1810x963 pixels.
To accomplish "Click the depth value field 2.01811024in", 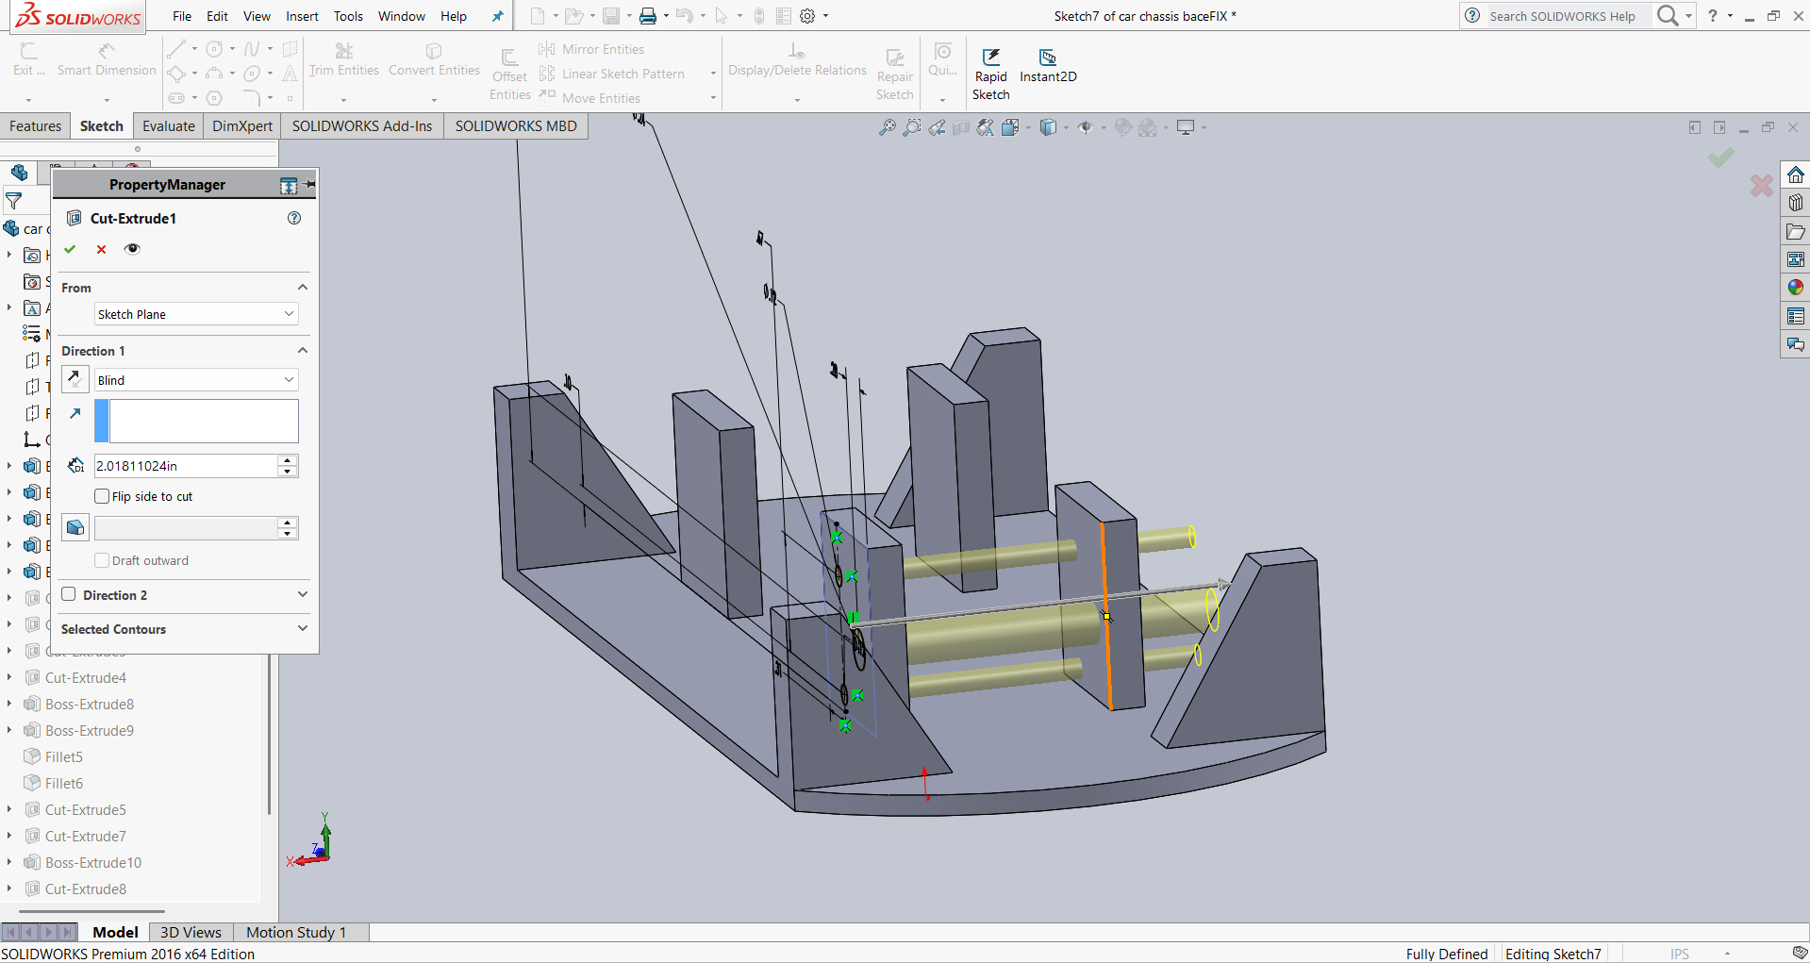I will pyautogui.click(x=186, y=466).
